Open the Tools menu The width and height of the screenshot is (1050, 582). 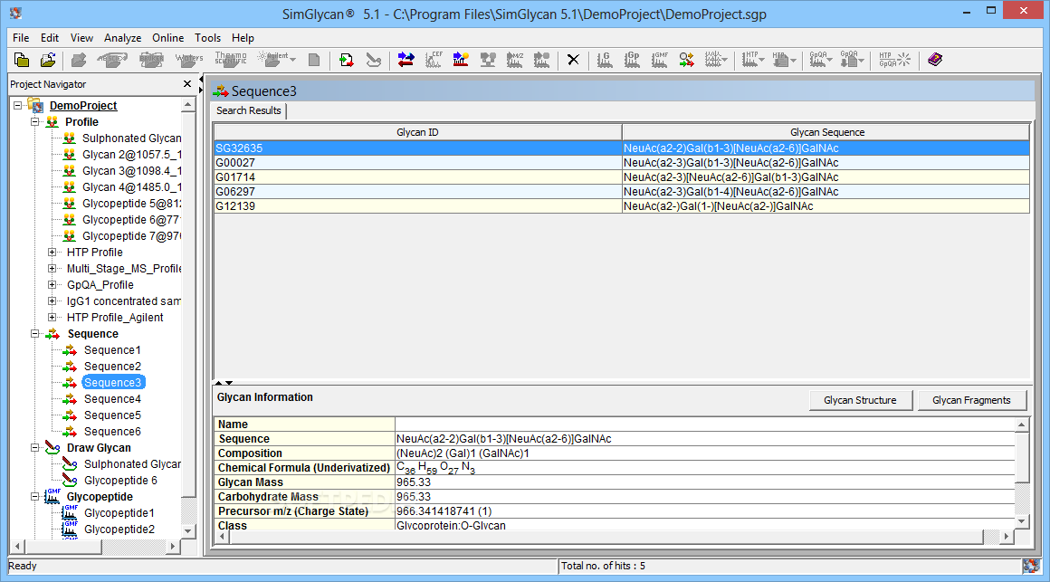coord(207,38)
